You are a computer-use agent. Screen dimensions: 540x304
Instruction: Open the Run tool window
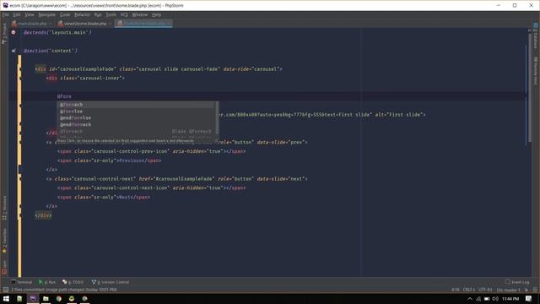(x=47, y=282)
